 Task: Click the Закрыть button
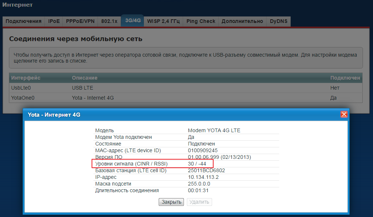pyautogui.click(x=171, y=202)
